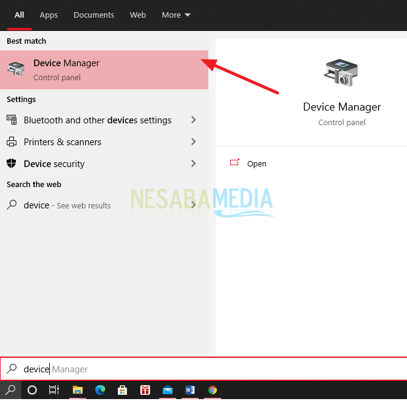Expand Device security chevron arrow
Viewport: 407px width, 407px height.
[193, 163]
